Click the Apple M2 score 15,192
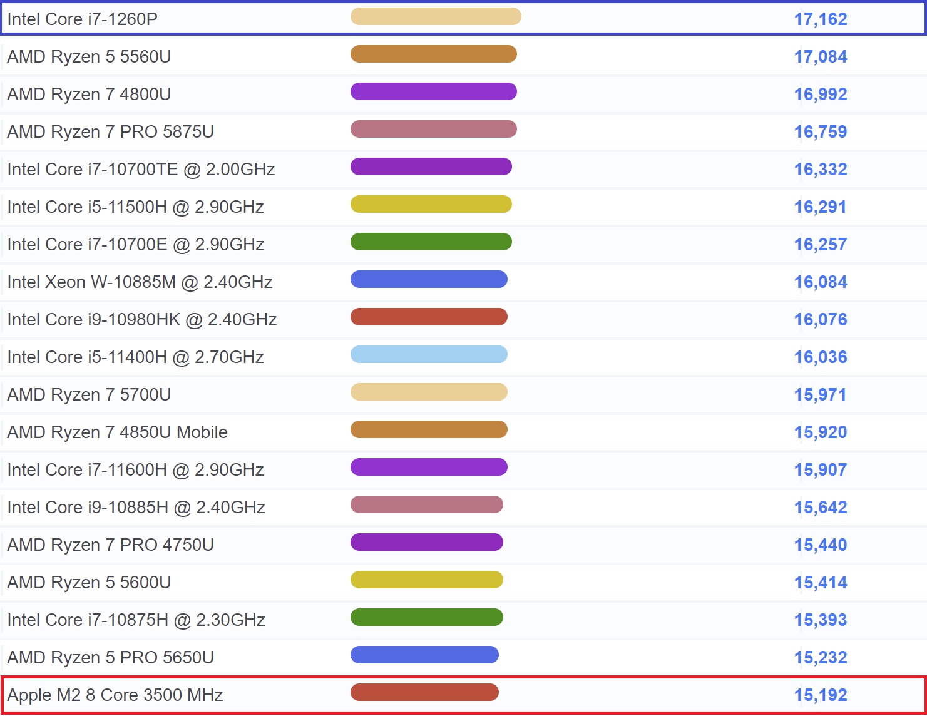 (x=821, y=695)
